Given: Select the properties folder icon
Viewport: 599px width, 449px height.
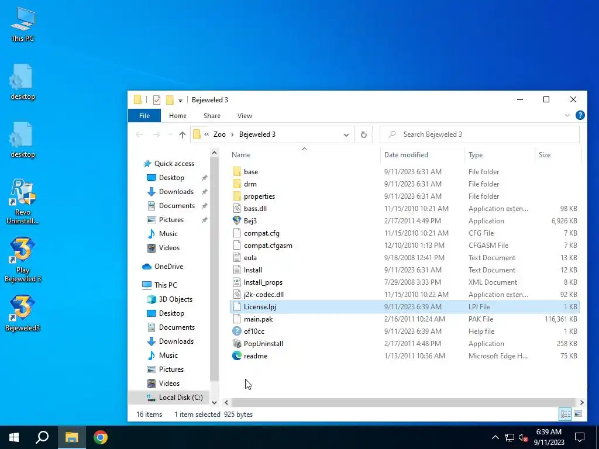Looking at the screenshot, I should 237,196.
